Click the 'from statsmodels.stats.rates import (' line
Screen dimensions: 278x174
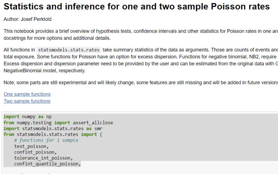(x=53, y=134)
